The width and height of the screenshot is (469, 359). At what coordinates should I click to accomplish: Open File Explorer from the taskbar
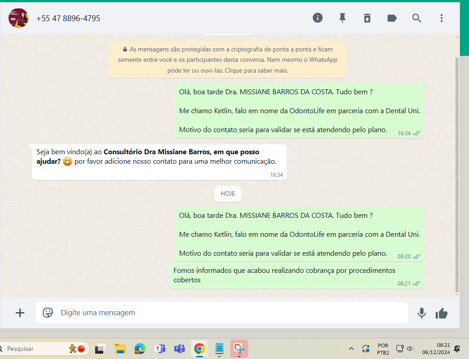point(120,349)
